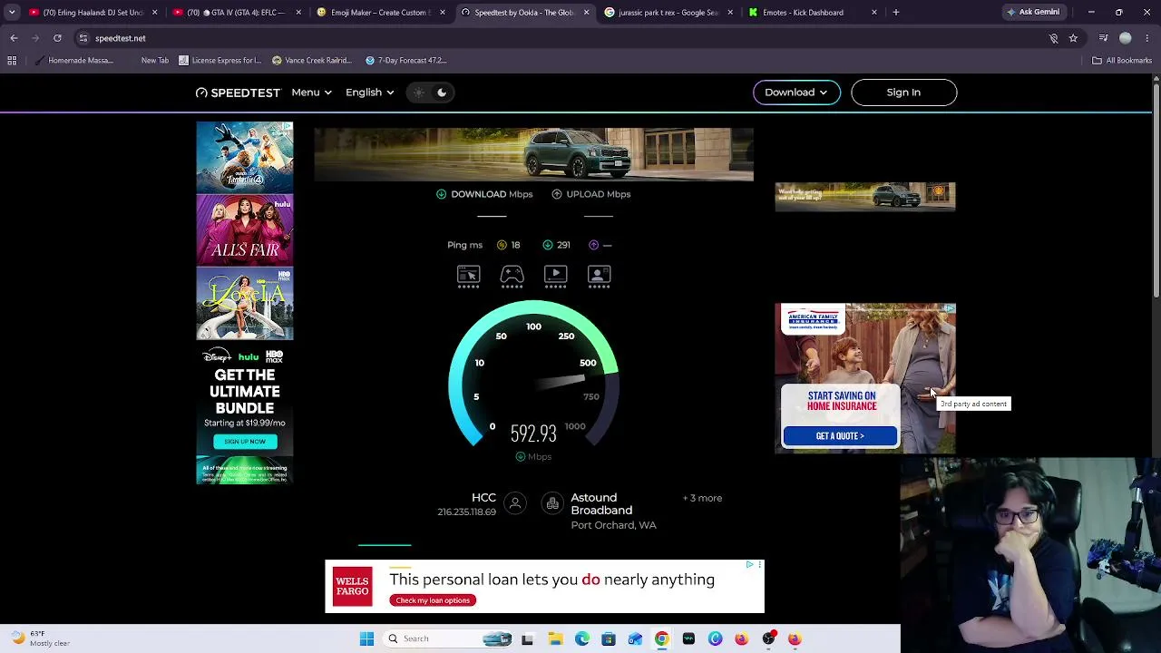Open a new browser tab
The height and width of the screenshot is (653, 1161).
[x=896, y=13]
